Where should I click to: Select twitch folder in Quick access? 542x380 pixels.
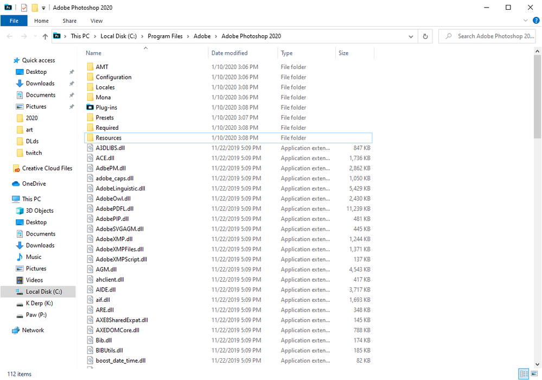34,153
